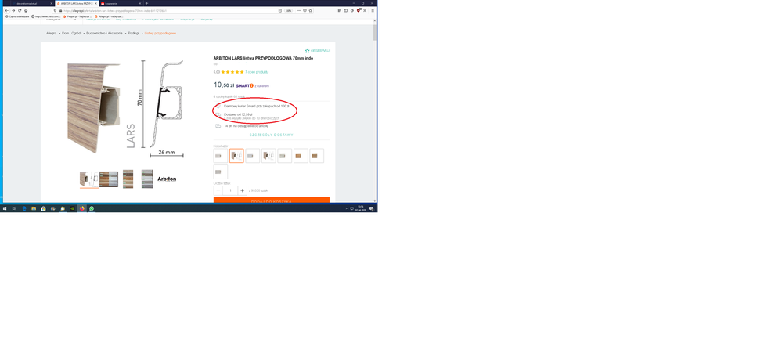Open the NVIDIA app from the taskbar
The height and width of the screenshot is (343, 782).
[72, 208]
